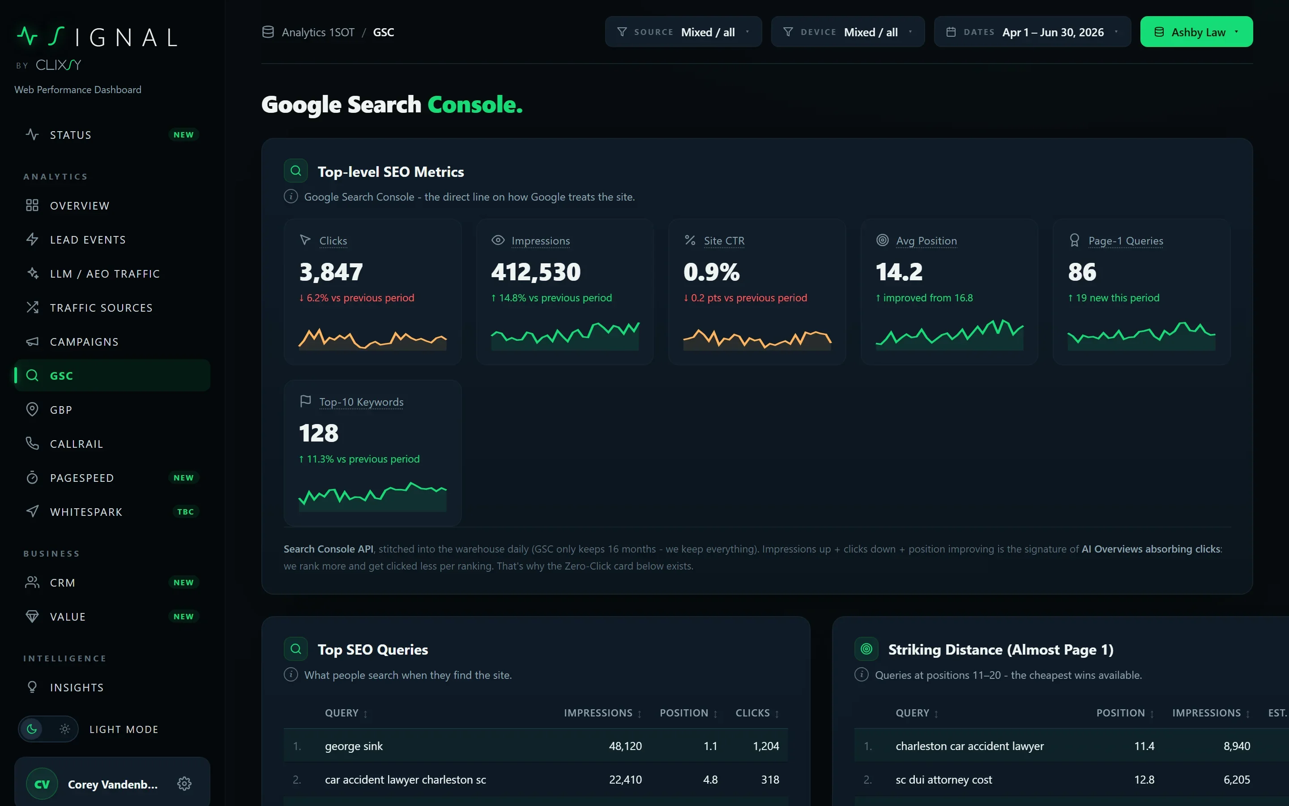Viewport: 1289px width, 806px height.
Task: Click the Striking Distance target header icon
Action: pyautogui.click(x=866, y=649)
